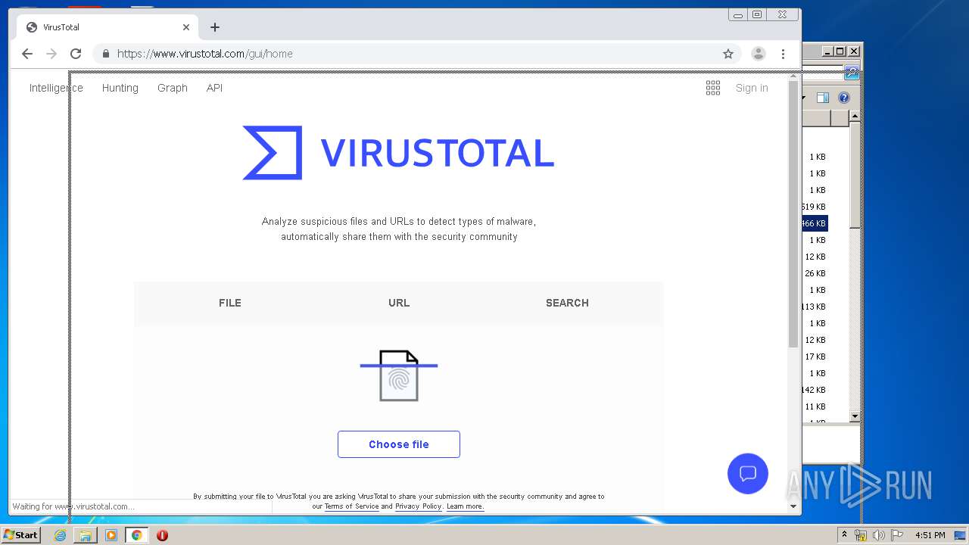Select the 519 KB file row in Explorer
The image size is (969, 545).
815,207
